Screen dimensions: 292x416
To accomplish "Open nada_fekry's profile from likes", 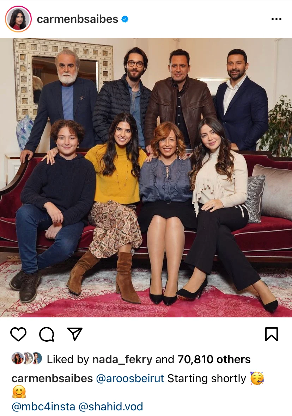I will click(122, 360).
